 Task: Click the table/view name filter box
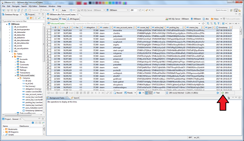click(x=23, y=21)
